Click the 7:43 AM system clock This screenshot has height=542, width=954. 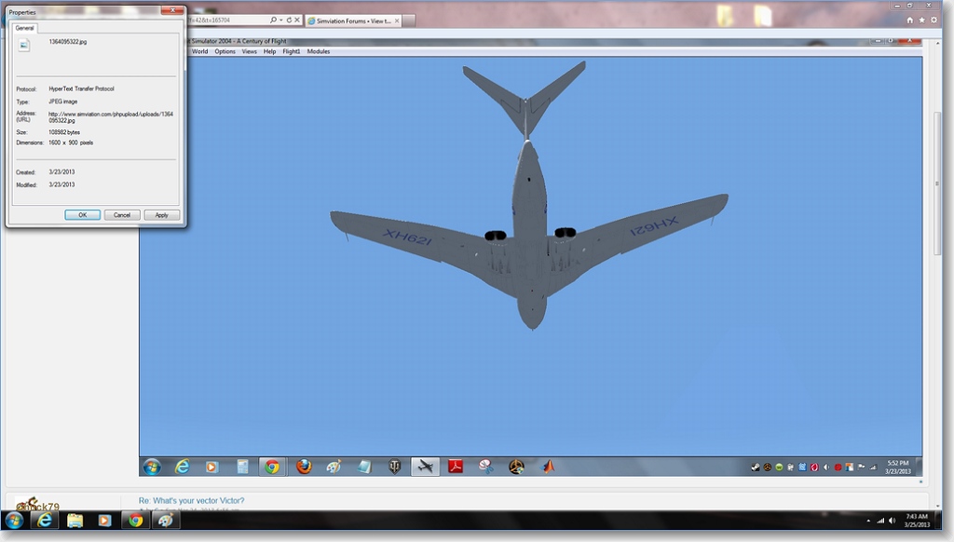(917, 521)
